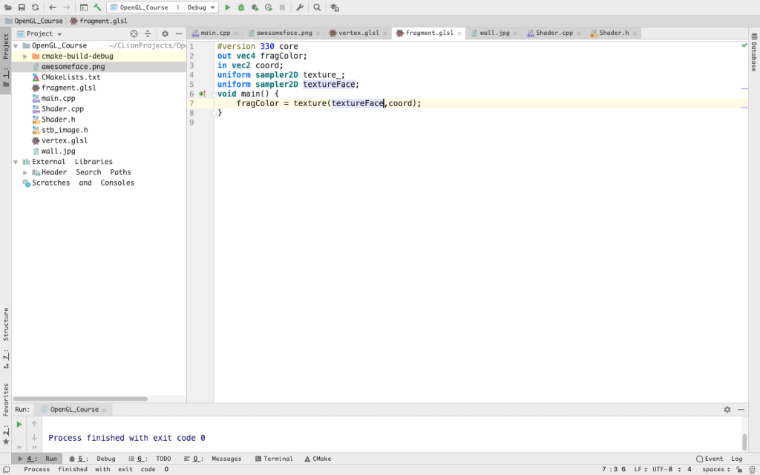Open the 4 spaces indent selector
Image resolution: width=760 pixels, height=475 pixels.
709,469
